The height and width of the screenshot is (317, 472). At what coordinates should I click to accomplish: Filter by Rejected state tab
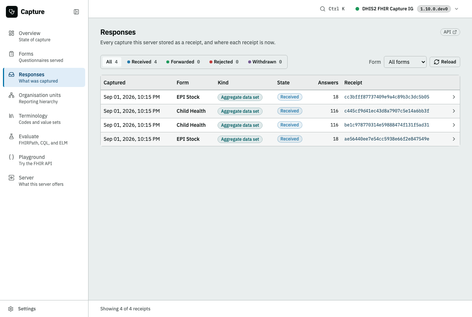[x=224, y=62]
